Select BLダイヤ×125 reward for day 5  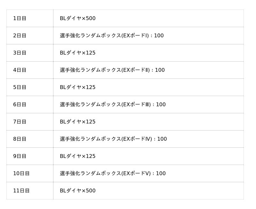click(77, 87)
